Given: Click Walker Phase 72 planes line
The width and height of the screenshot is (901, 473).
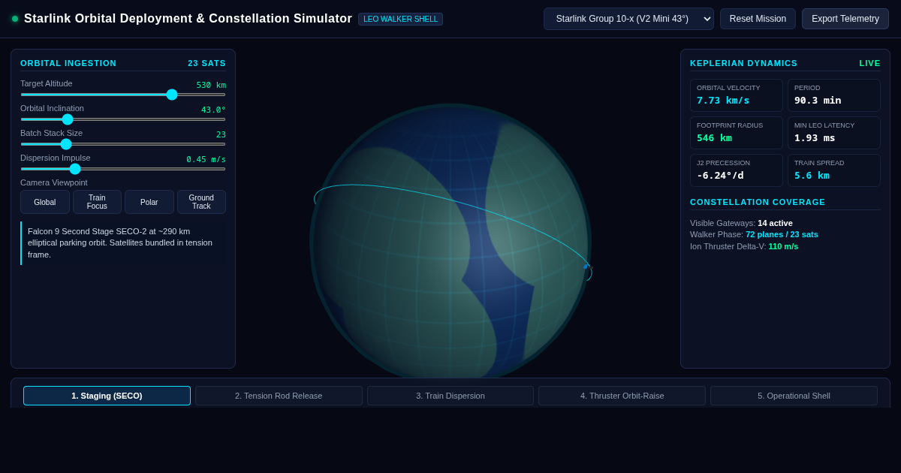Looking at the screenshot, I should point(754,234).
